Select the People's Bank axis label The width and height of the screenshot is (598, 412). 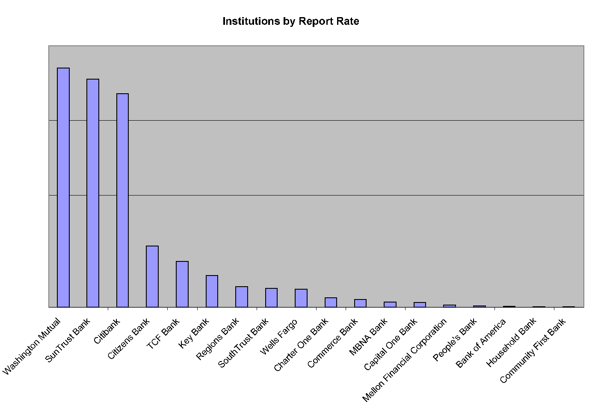click(455, 340)
